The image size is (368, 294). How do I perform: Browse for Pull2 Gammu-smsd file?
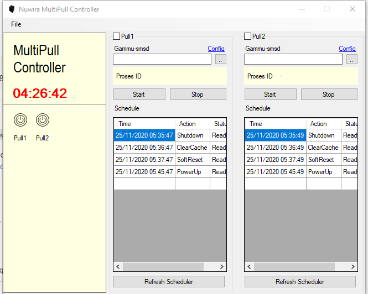(x=351, y=59)
